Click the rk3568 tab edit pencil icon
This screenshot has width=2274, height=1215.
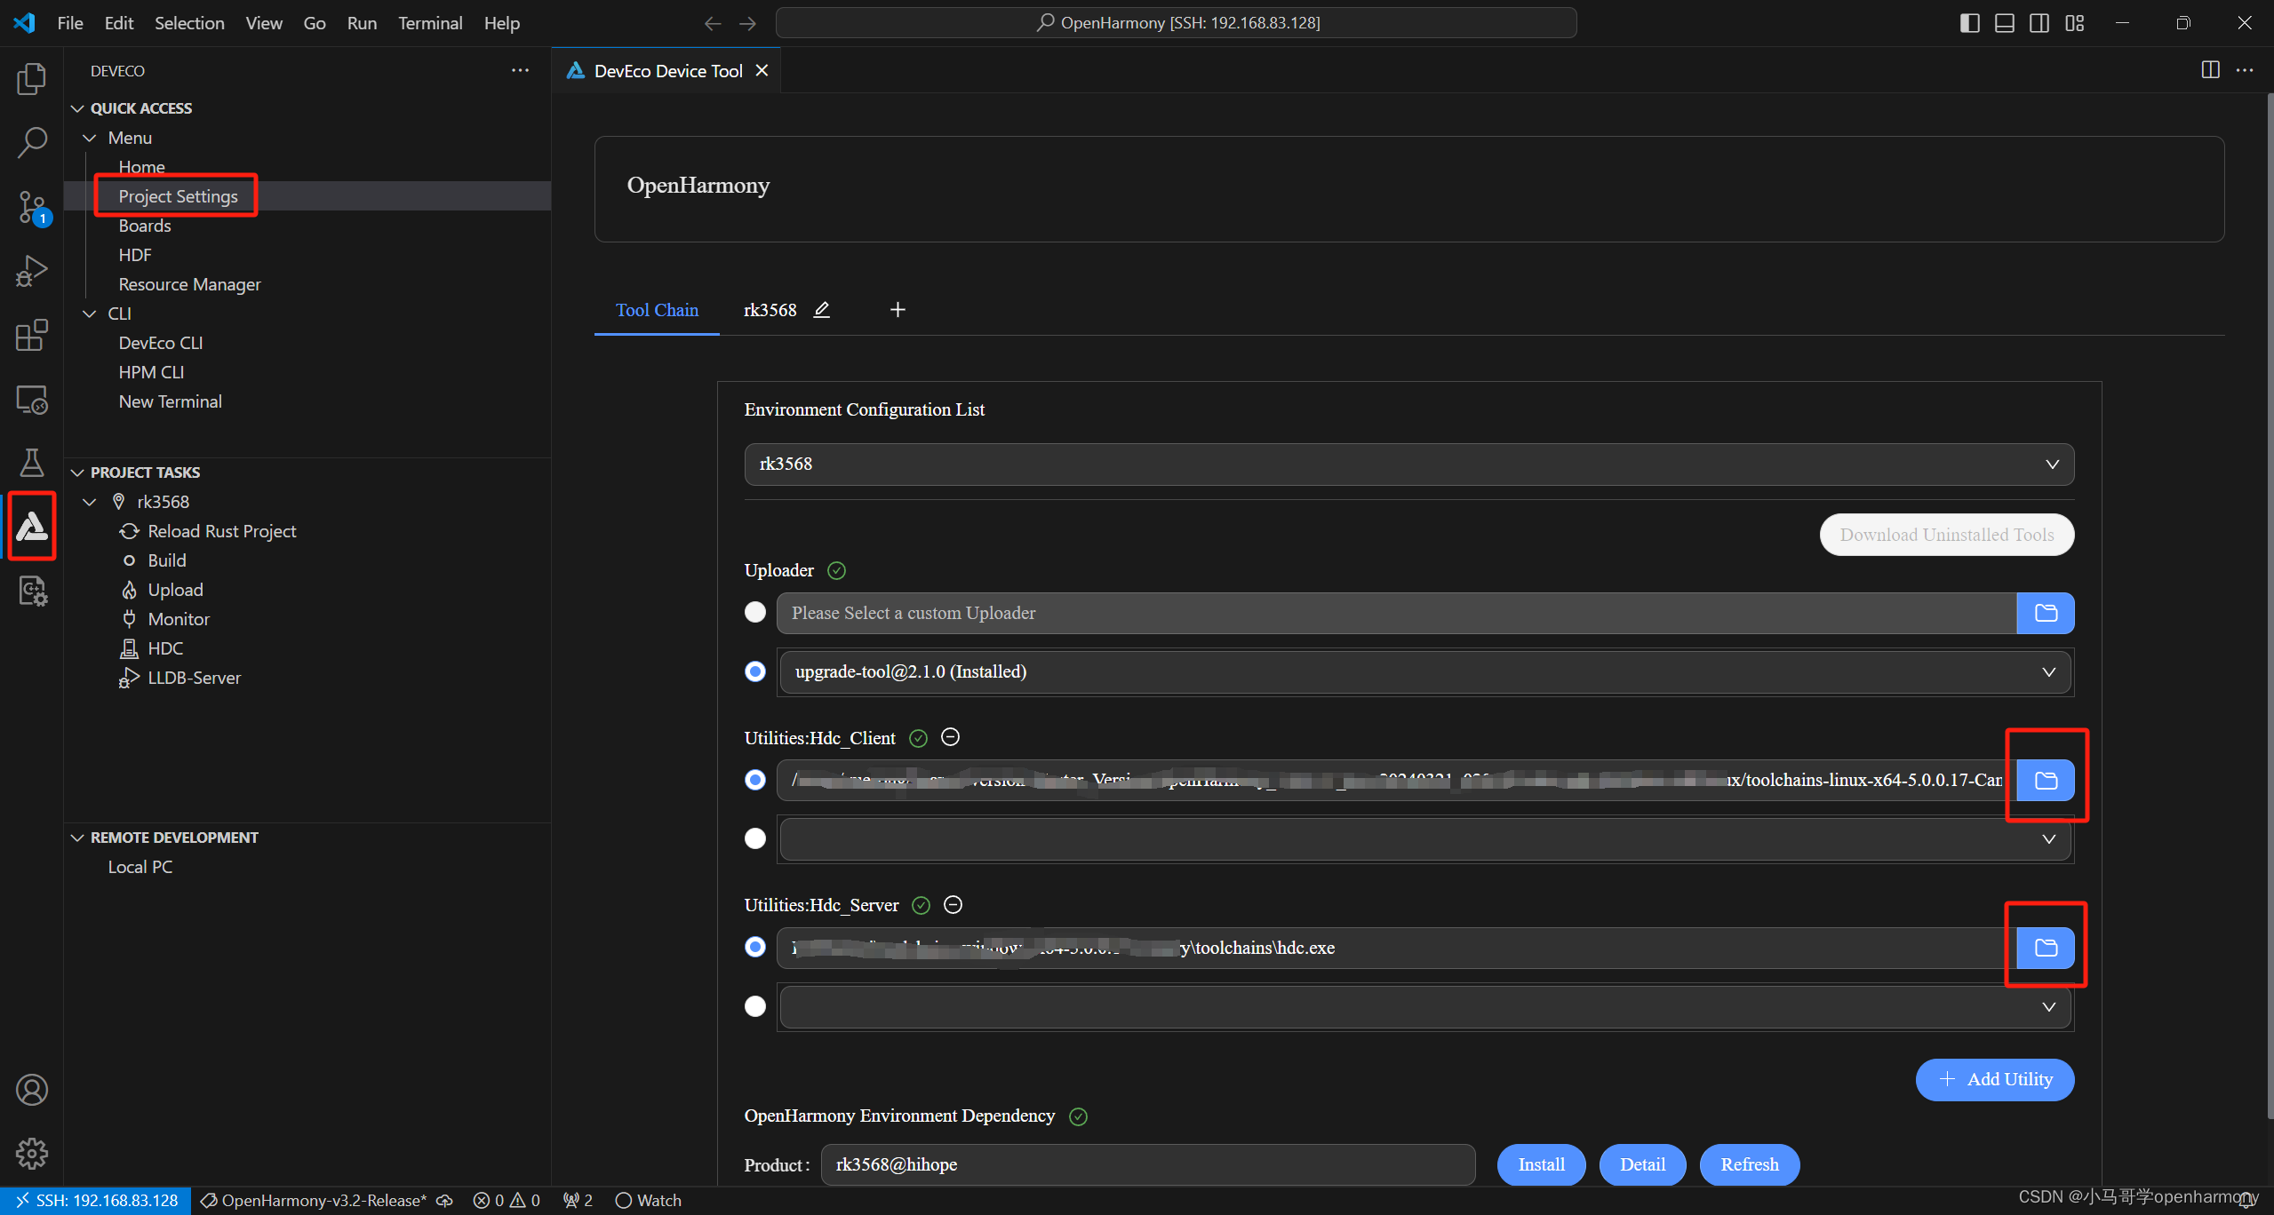click(x=822, y=310)
